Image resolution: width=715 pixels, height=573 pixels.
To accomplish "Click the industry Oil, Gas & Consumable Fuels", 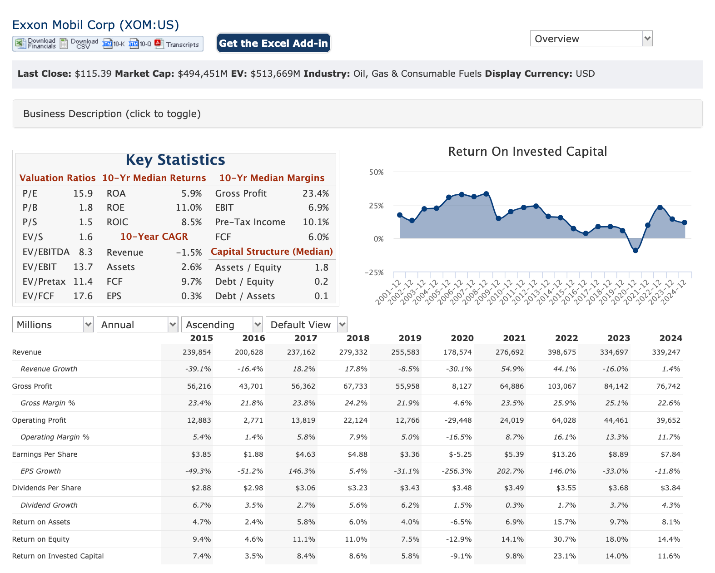I will click(x=417, y=74).
